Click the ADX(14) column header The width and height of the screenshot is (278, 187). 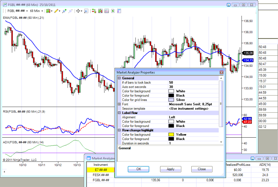pos(265,165)
